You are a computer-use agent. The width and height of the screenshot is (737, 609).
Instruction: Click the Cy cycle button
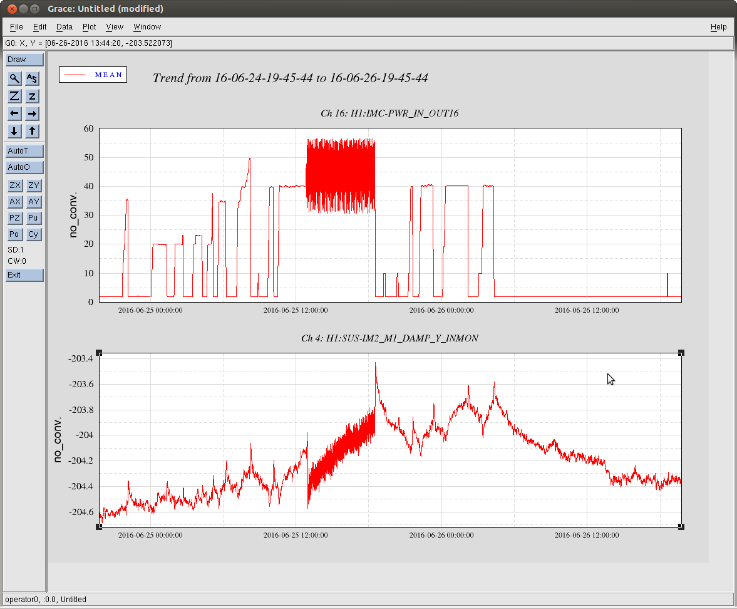[x=33, y=234]
